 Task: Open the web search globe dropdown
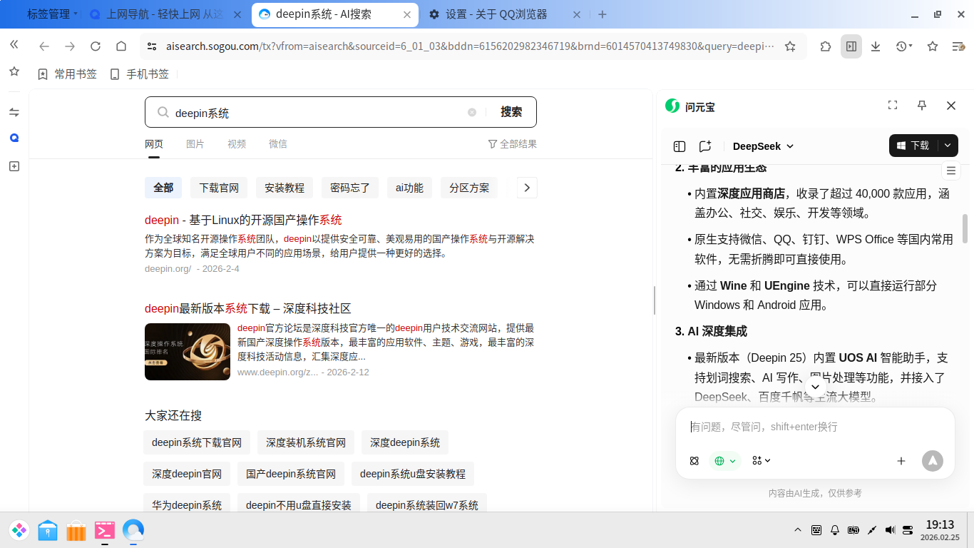725,461
